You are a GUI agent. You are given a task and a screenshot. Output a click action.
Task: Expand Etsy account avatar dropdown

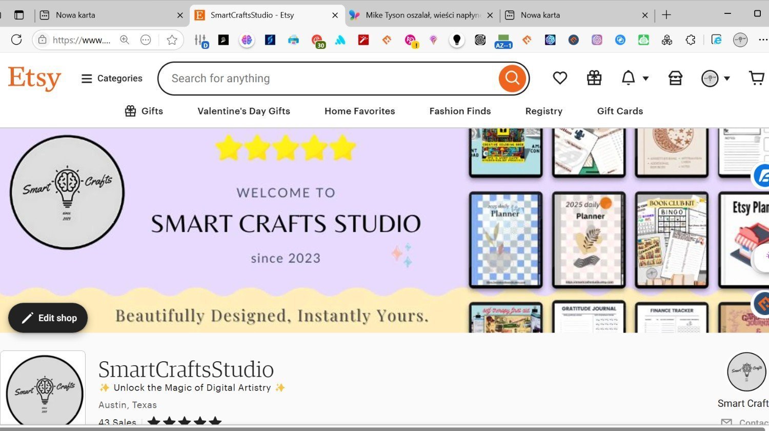716,79
